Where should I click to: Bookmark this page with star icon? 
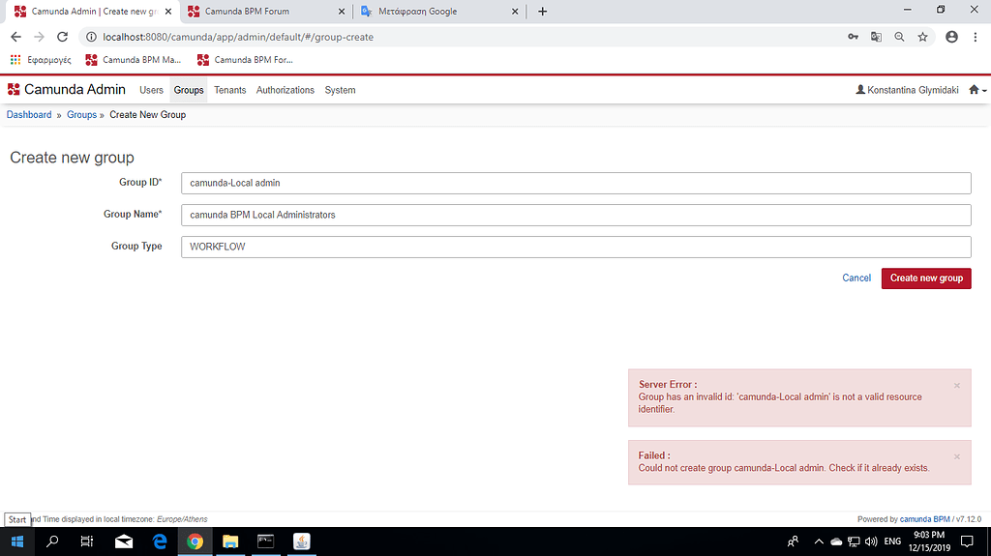pos(922,37)
